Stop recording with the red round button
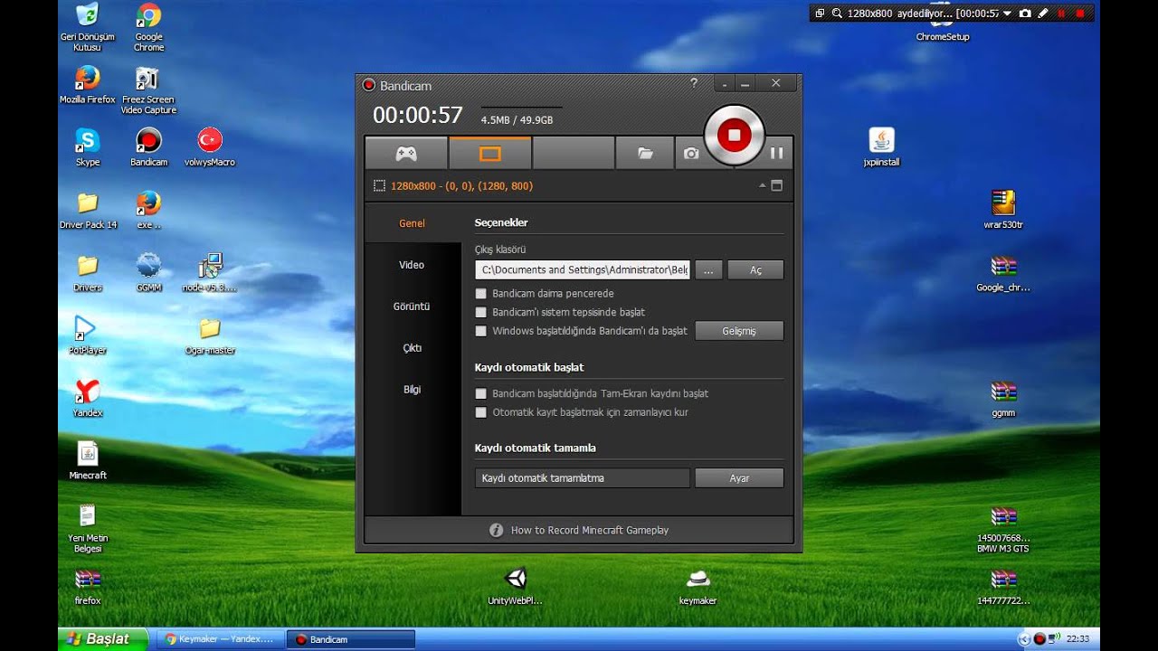Image resolution: width=1158 pixels, height=651 pixels. coord(734,135)
